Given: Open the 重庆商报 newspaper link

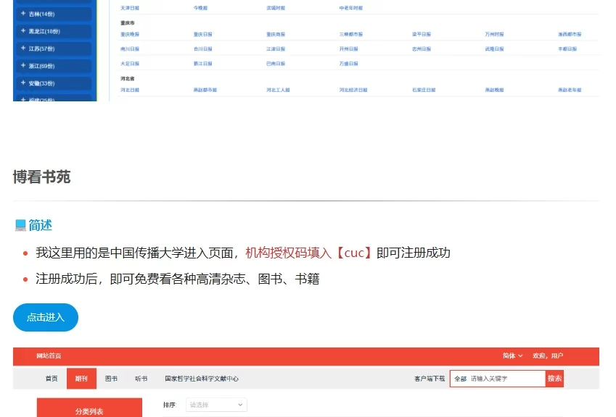Looking at the screenshot, I should tap(276, 35).
